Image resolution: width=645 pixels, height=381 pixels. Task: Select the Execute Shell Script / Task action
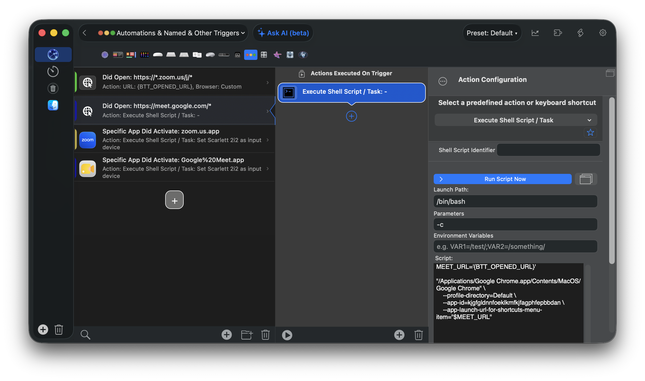point(351,92)
